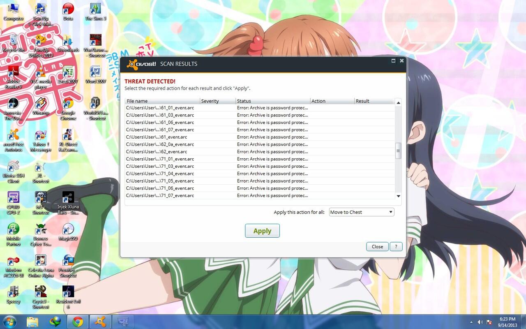Click results list scroll-up arrow
526x329 pixels.
pyautogui.click(x=398, y=102)
